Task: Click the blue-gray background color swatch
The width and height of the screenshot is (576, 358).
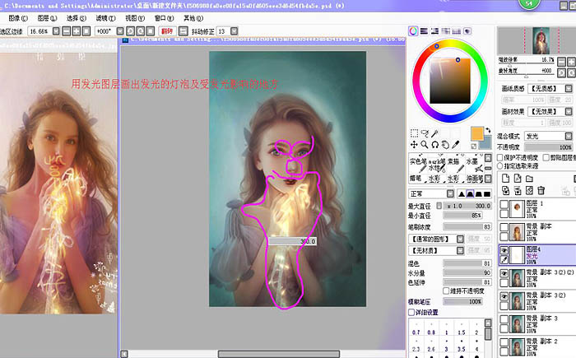Action: [x=487, y=143]
